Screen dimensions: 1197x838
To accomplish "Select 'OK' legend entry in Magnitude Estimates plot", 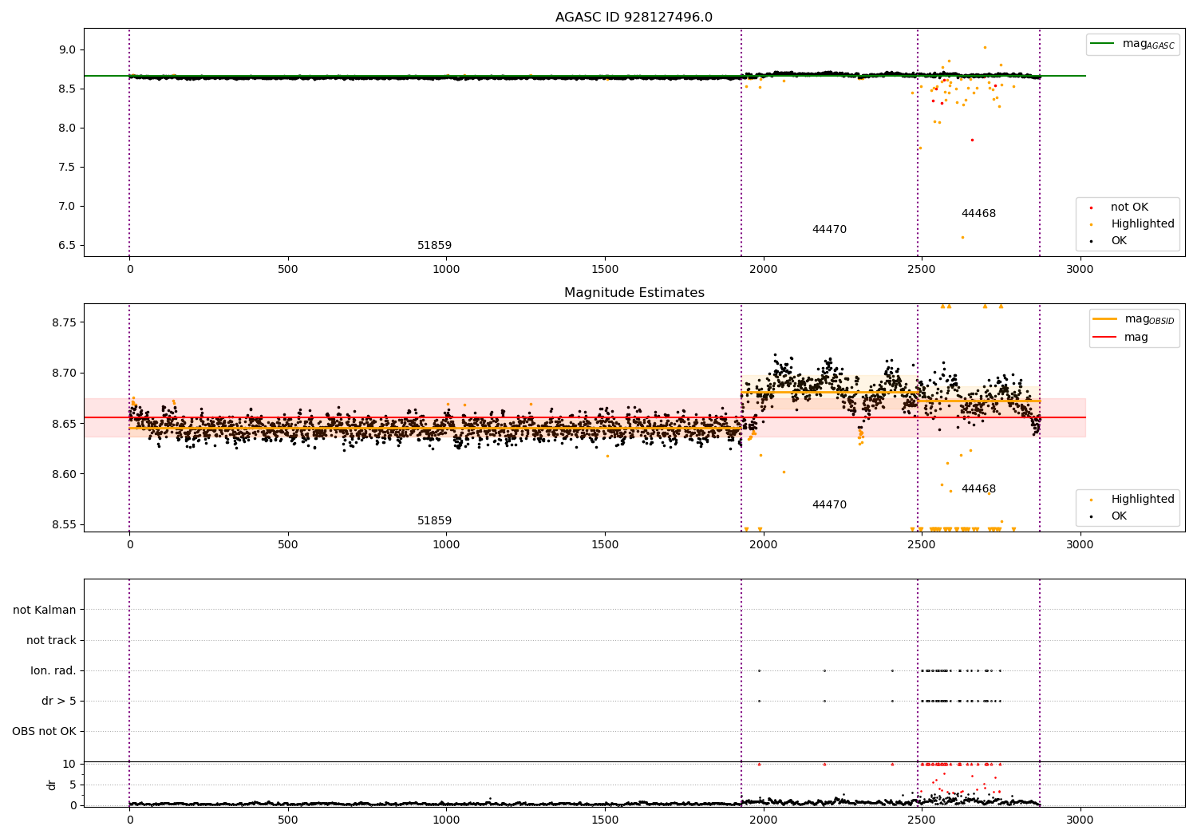I will 1109,516.
